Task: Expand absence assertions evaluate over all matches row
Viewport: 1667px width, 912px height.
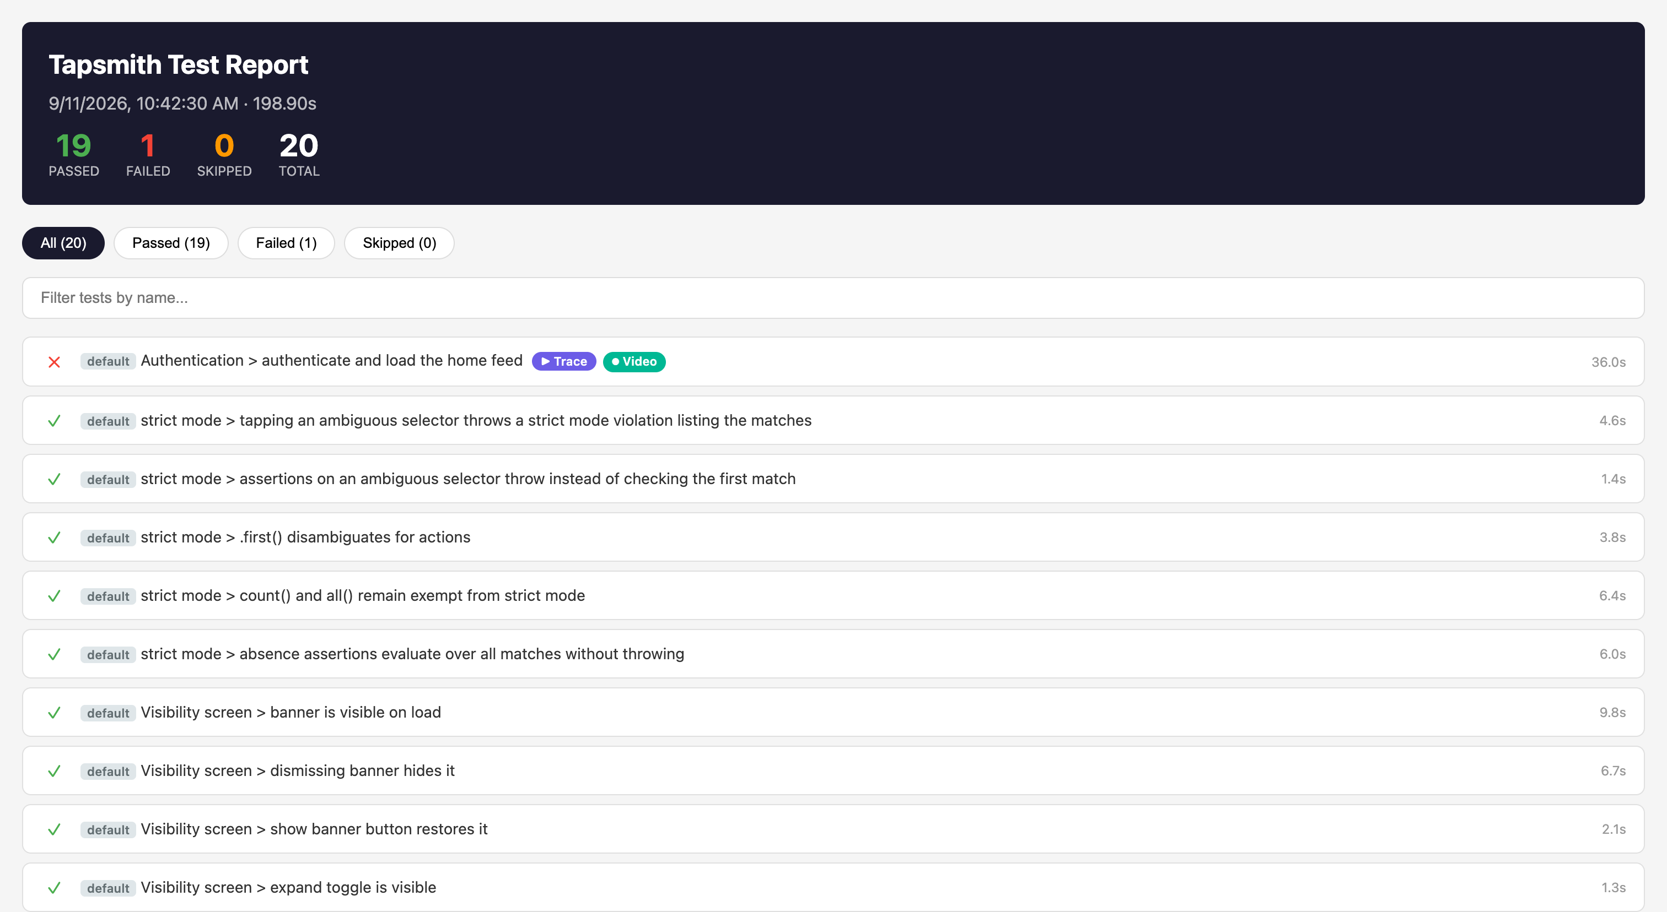Action: point(833,654)
